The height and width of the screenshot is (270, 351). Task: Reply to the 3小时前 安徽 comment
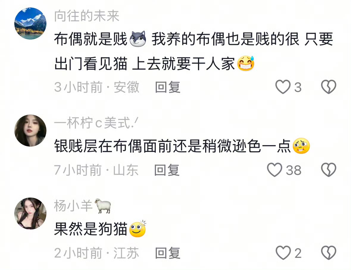tap(168, 87)
